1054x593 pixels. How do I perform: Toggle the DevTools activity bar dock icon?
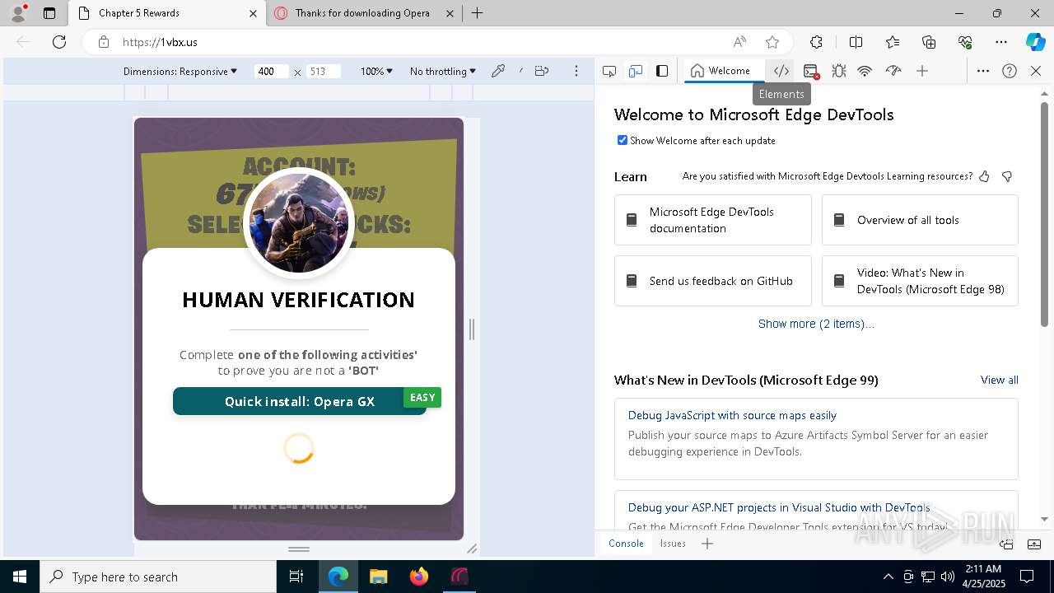coord(662,71)
